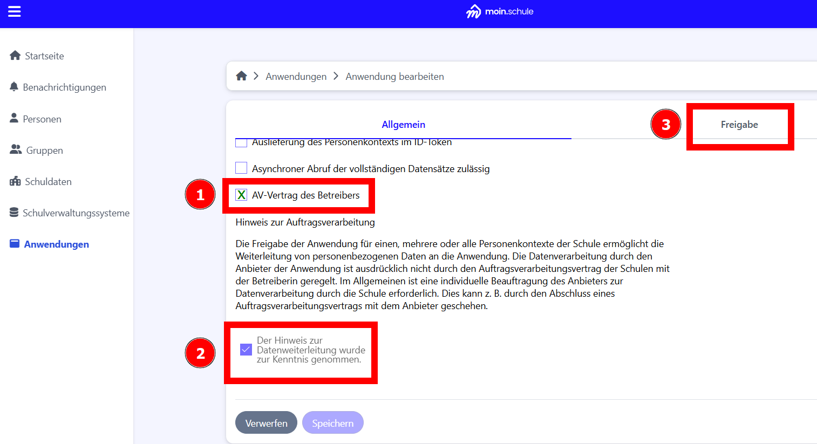The height and width of the screenshot is (444, 817).
Task: Click the Personen user icon
Action: point(14,118)
